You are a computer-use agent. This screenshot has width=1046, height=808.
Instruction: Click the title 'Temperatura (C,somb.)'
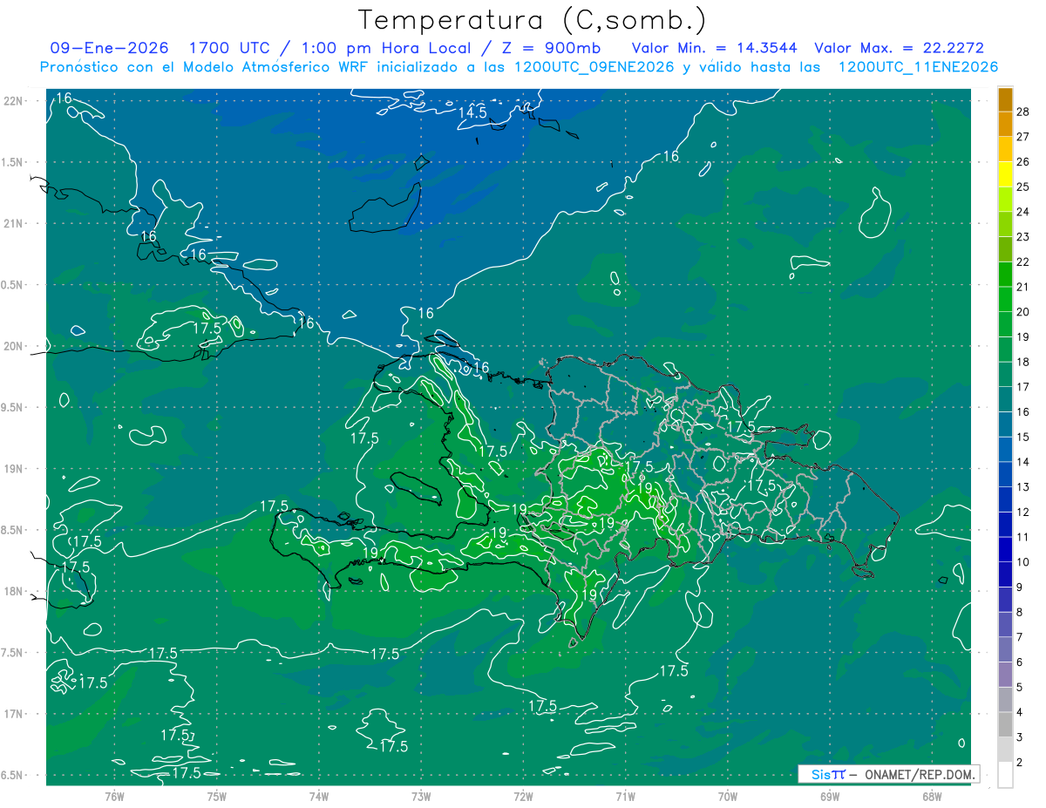[533, 20]
